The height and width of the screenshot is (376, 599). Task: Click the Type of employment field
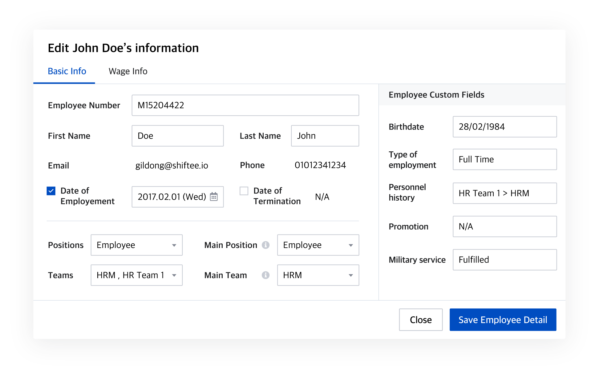pos(505,159)
